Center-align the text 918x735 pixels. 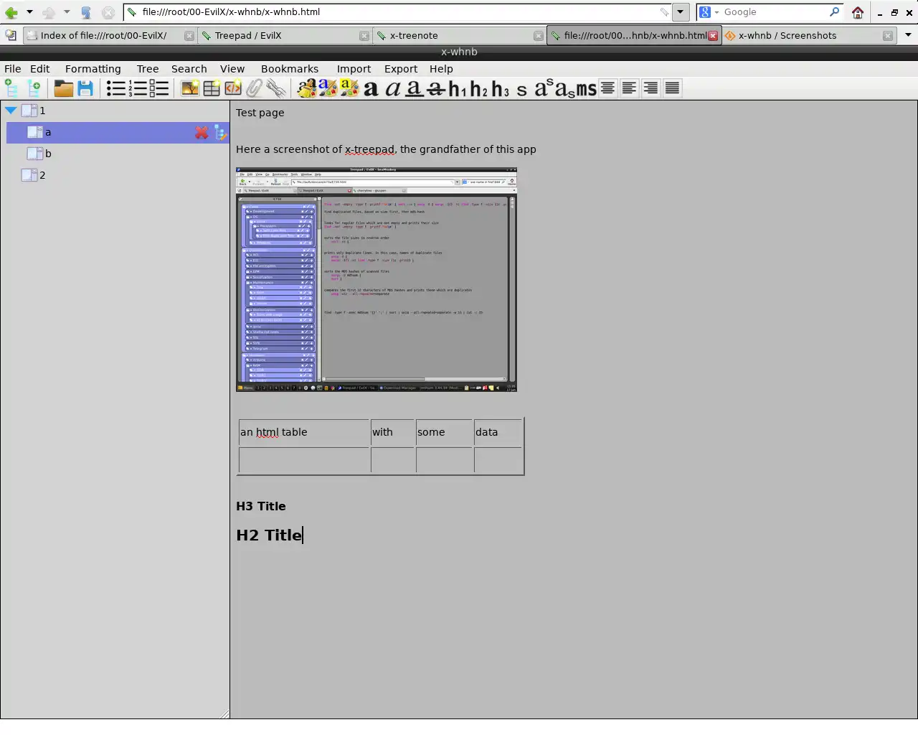(x=607, y=88)
